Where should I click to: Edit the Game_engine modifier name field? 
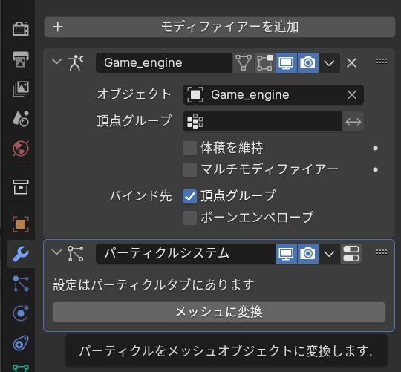pos(164,63)
